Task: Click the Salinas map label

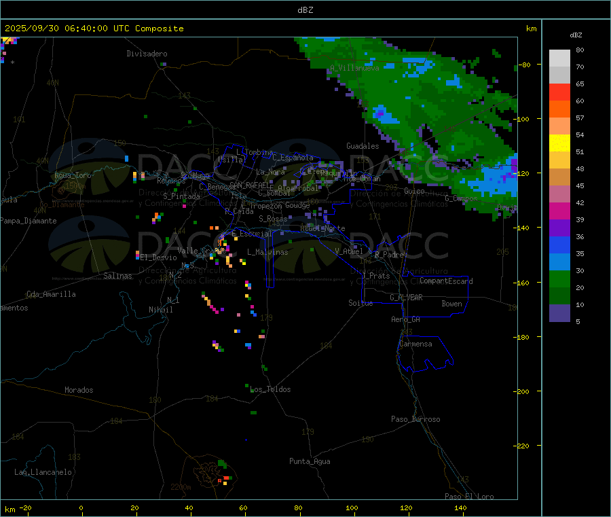Action: [x=117, y=276]
